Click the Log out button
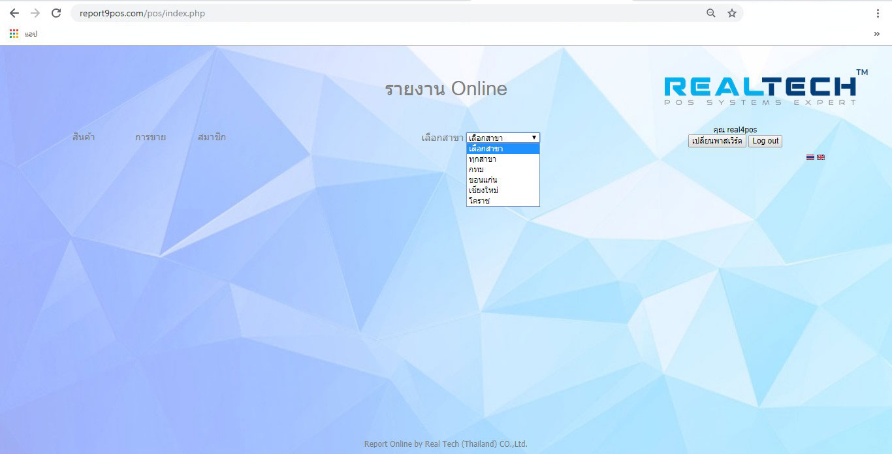892x454 pixels. [765, 141]
